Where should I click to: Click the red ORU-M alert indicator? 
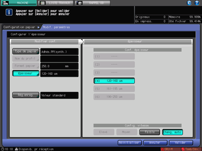coord(170,149)
